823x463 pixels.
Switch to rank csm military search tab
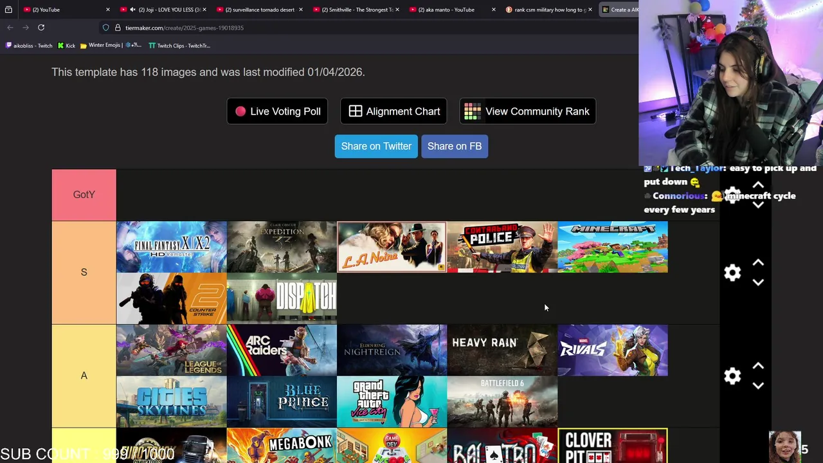coord(548,10)
